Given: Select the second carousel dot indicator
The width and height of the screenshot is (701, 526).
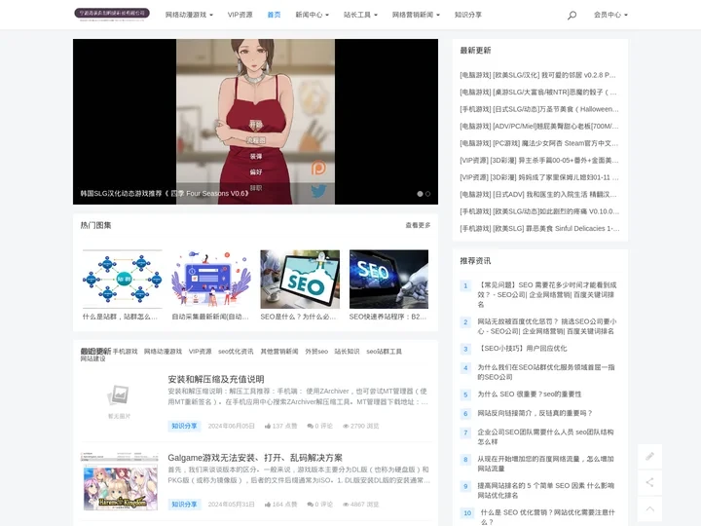Looking at the screenshot, I should point(427,194).
